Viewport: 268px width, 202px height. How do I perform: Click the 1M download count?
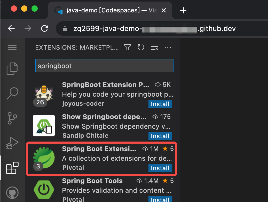click(151, 149)
